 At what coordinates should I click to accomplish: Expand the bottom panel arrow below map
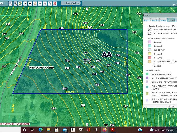(87, 124)
